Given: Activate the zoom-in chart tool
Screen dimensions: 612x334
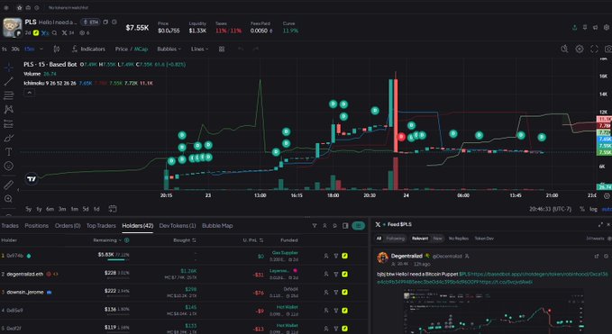Looking at the screenshot, I should coord(9,199).
